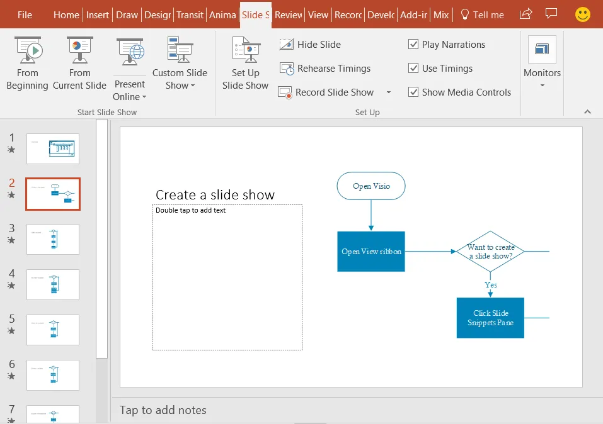603x424 pixels.
Task: Start slideshow From Beginning icon
Action: point(28,50)
